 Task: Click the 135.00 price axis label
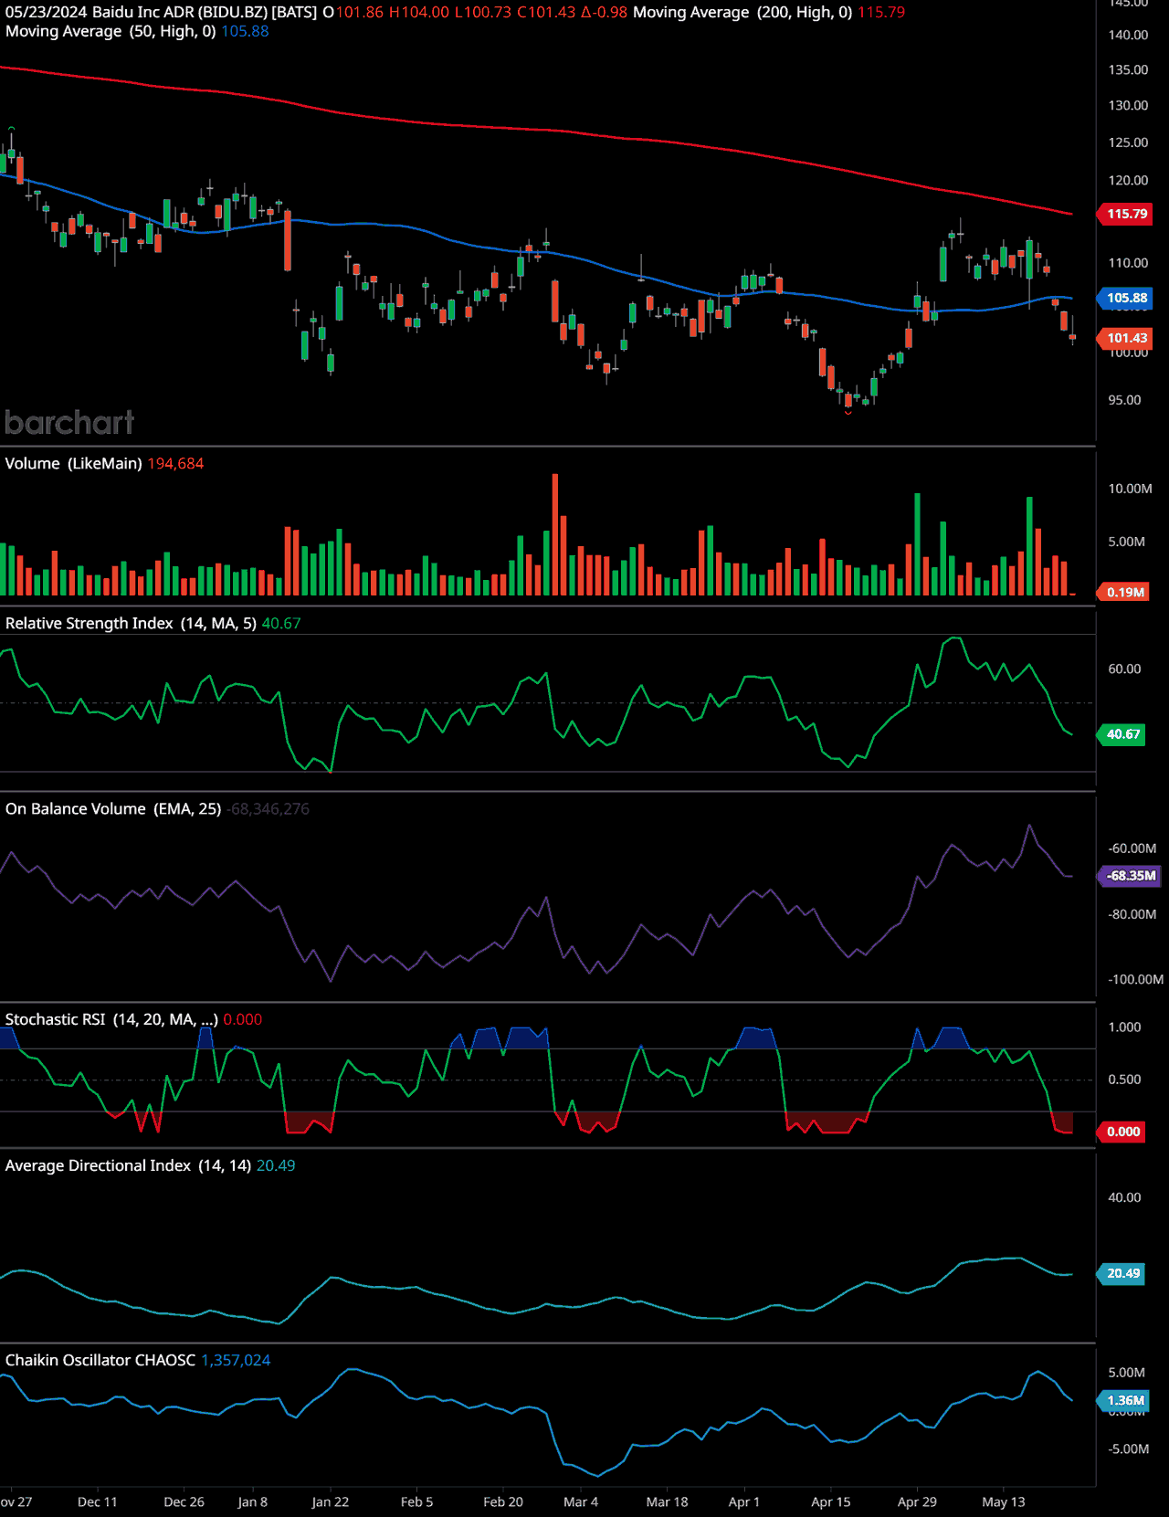click(1128, 69)
